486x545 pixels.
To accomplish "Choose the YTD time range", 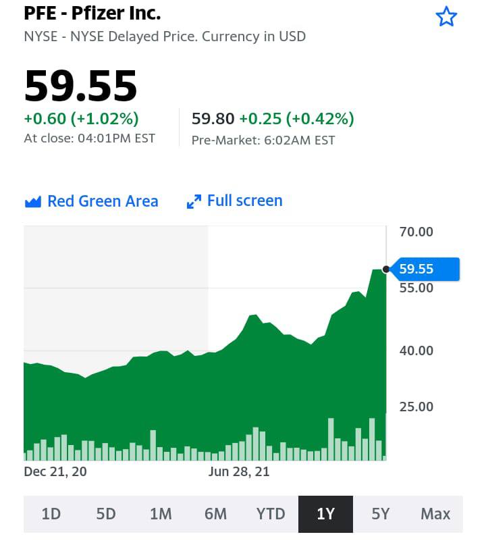I will [271, 514].
